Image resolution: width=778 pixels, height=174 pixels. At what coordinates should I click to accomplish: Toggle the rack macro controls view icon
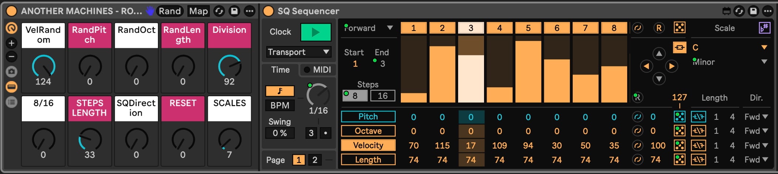[x=11, y=28]
